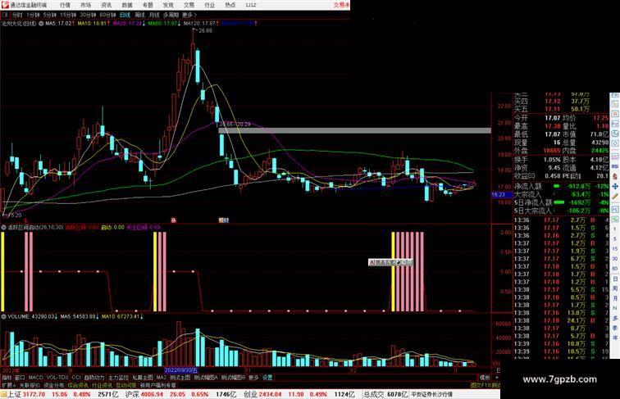Open the 资金分布 tab
Viewport: 620px width, 399px height.
pyautogui.click(x=54, y=385)
